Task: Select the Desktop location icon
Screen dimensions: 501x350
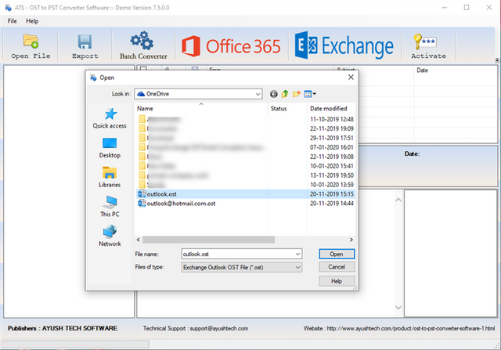Action: [110, 148]
